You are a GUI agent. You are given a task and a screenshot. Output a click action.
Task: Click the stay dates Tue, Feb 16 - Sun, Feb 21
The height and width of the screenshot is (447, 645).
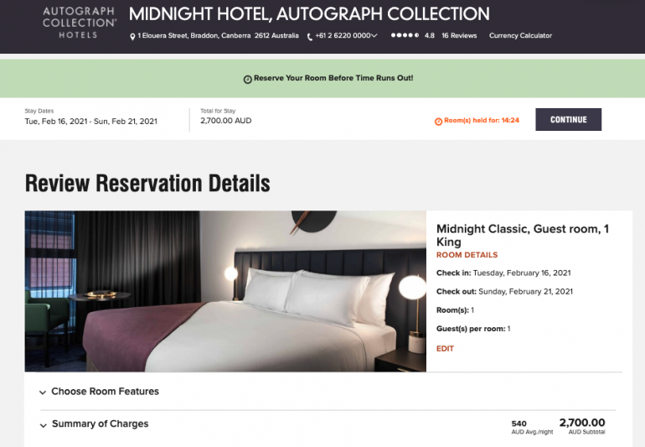tap(91, 122)
